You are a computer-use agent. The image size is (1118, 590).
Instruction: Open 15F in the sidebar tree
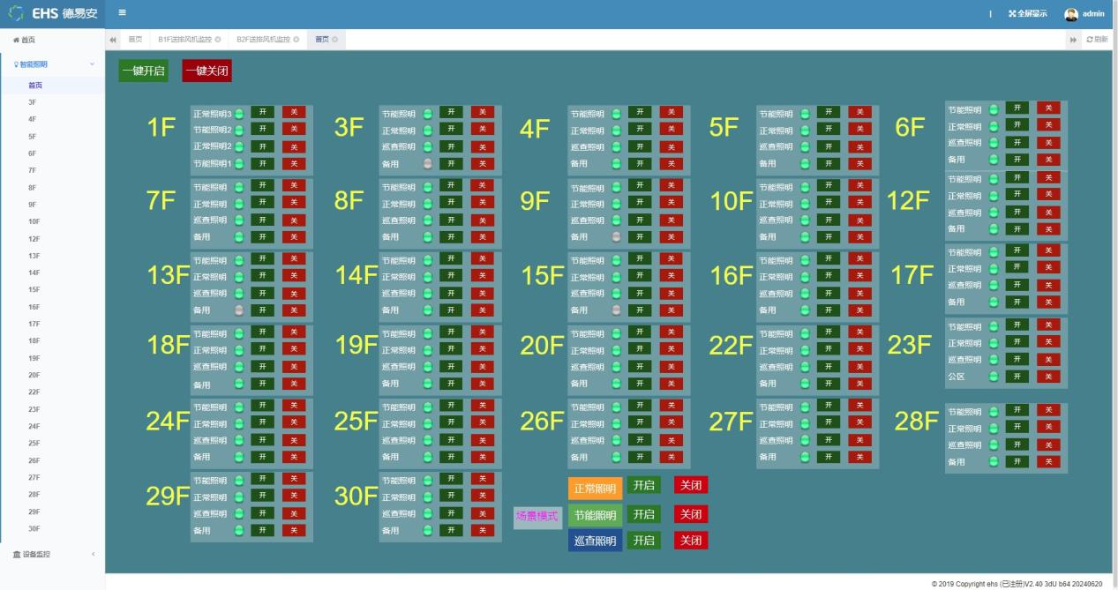coord(34,289)
